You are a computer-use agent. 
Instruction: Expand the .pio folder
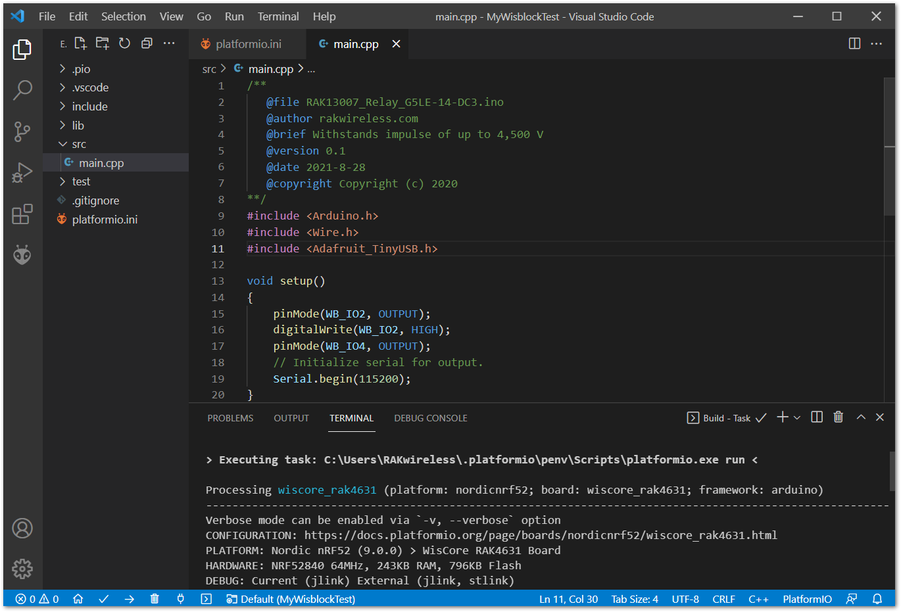116,69
